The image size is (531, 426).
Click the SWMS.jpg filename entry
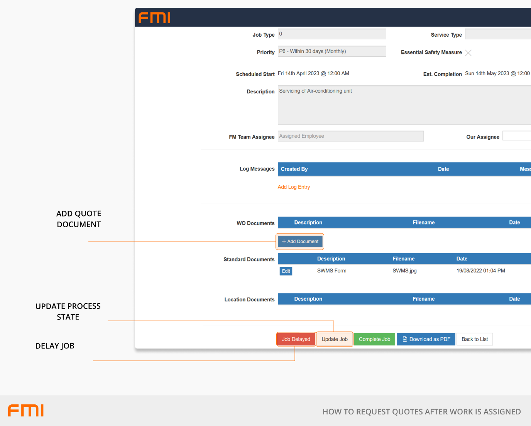coord(404,271)
